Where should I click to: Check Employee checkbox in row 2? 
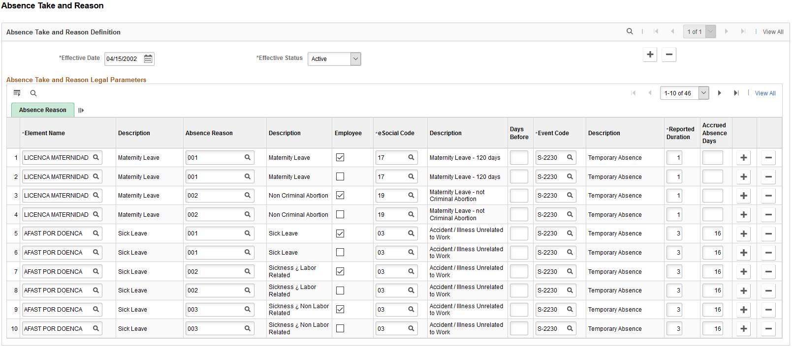click(340, 176)
